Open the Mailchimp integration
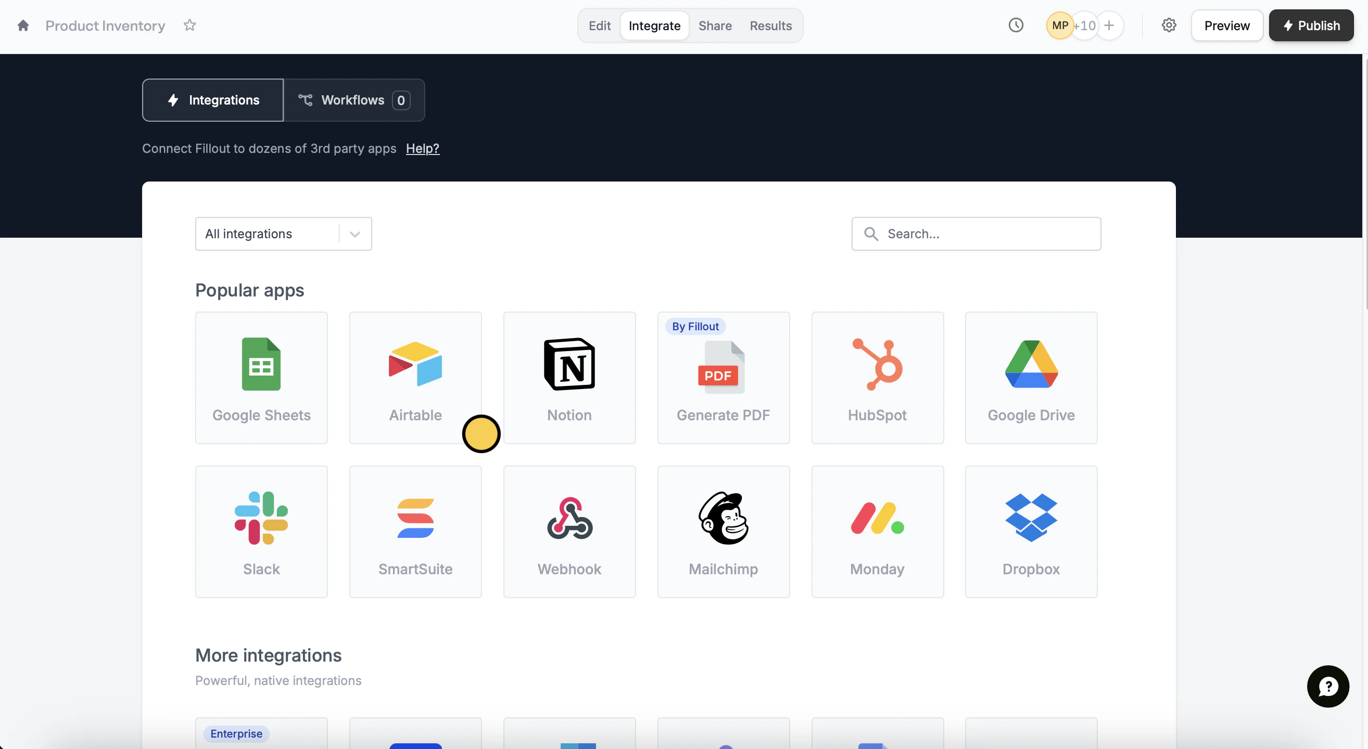 pos(723,532)
